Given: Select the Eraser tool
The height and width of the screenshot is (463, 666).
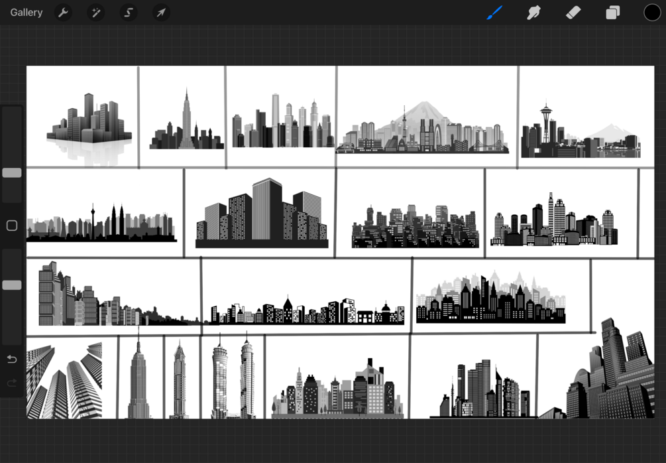Looking at the screenshot, I should (x=573, y=12).
